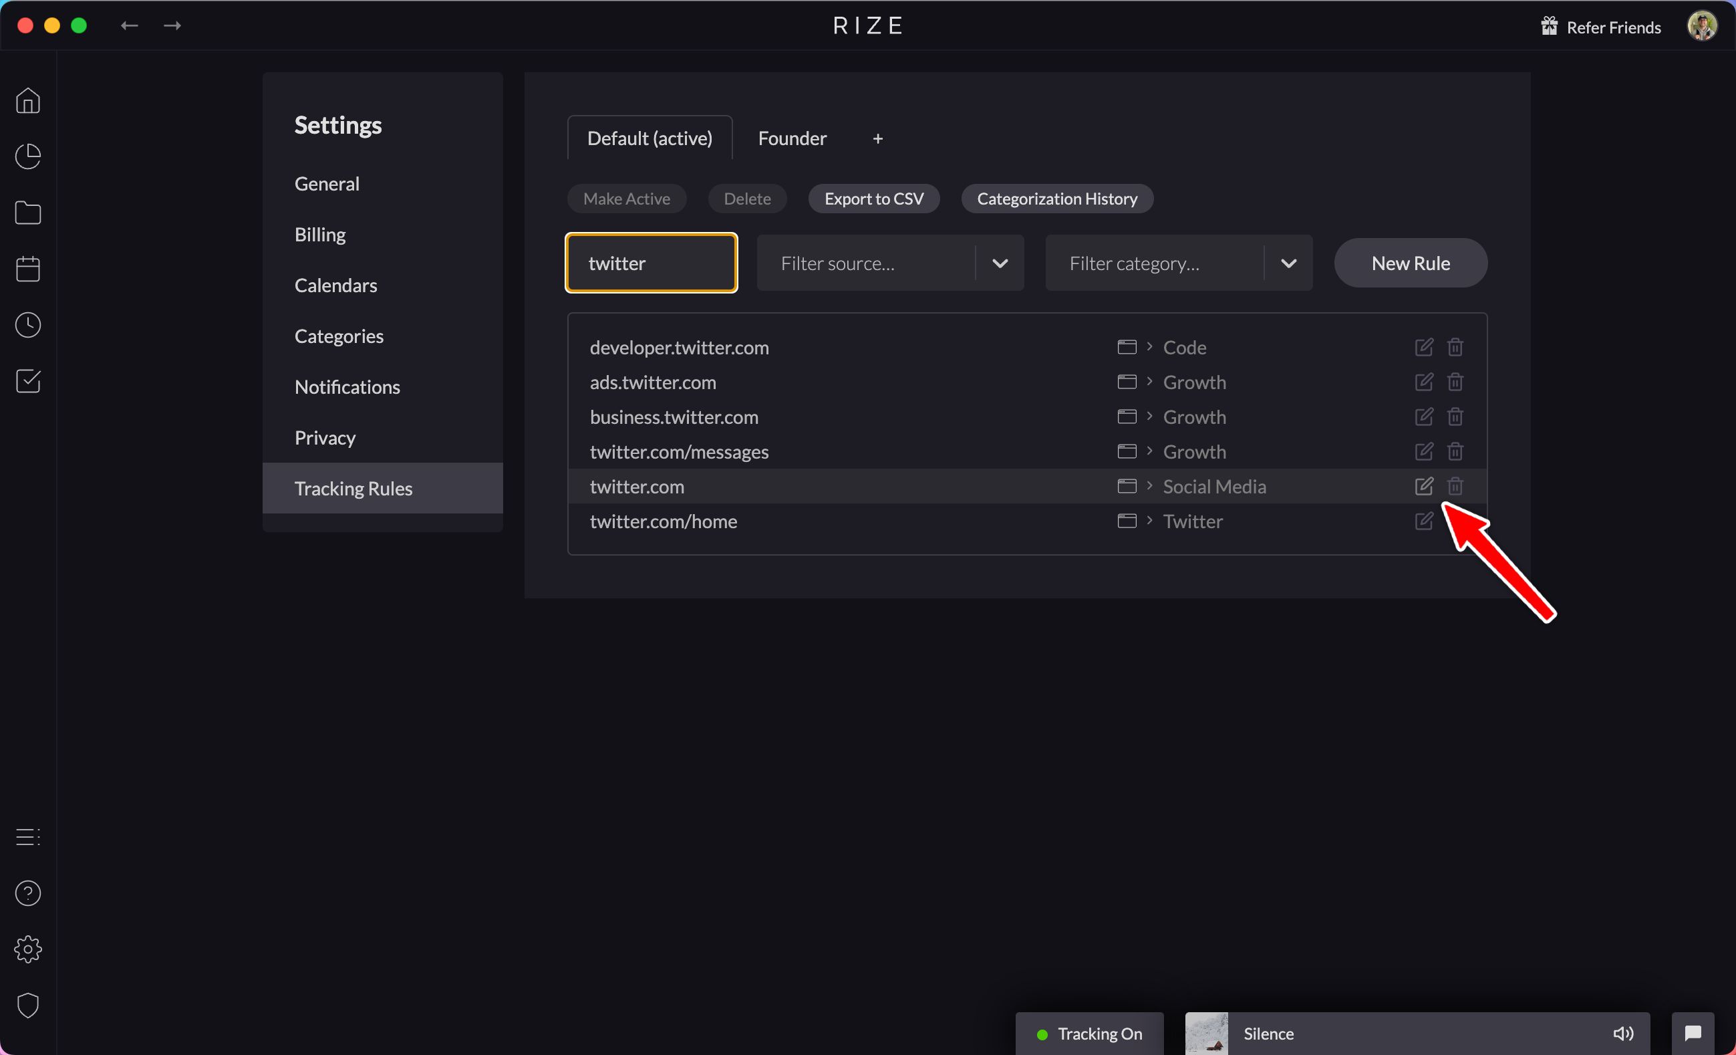Edit the business.twitter.com rule
Viewport: 1736px width, 1055px height.
point(1424,417)
